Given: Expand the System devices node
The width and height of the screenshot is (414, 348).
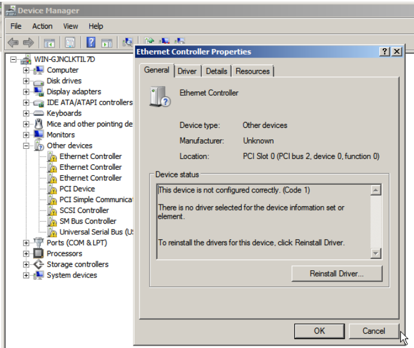Looking at the screenshot, I should [x=26, y=275].
